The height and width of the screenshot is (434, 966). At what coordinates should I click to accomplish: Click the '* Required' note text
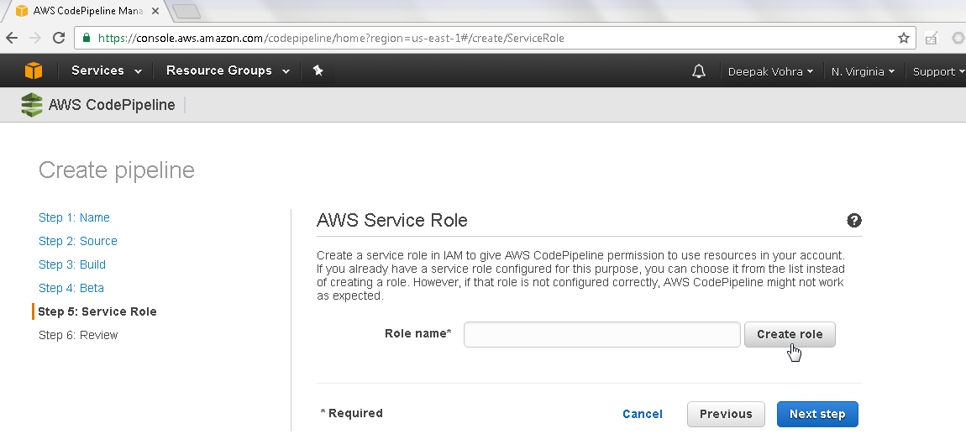[x=352, y=413]
